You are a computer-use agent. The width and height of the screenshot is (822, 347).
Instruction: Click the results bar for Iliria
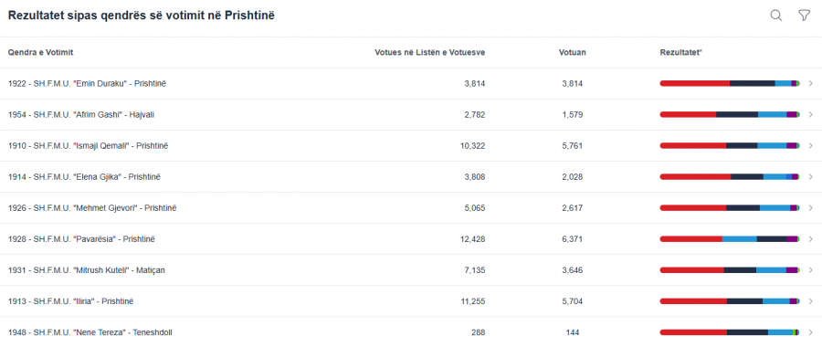pos(730,301)
